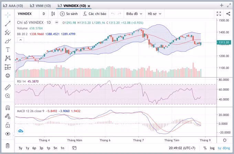Screen dimensions: 234x154
Task: Click the VNINDEX symbol search field
Action: pyautogui.click(x=25, y=14)
